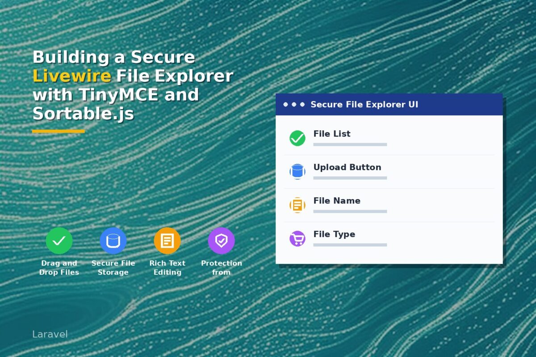Click the Sortable.js text in the headline
Image resolution: width=536 pixels, height=357 pixels.
point(83,114)
